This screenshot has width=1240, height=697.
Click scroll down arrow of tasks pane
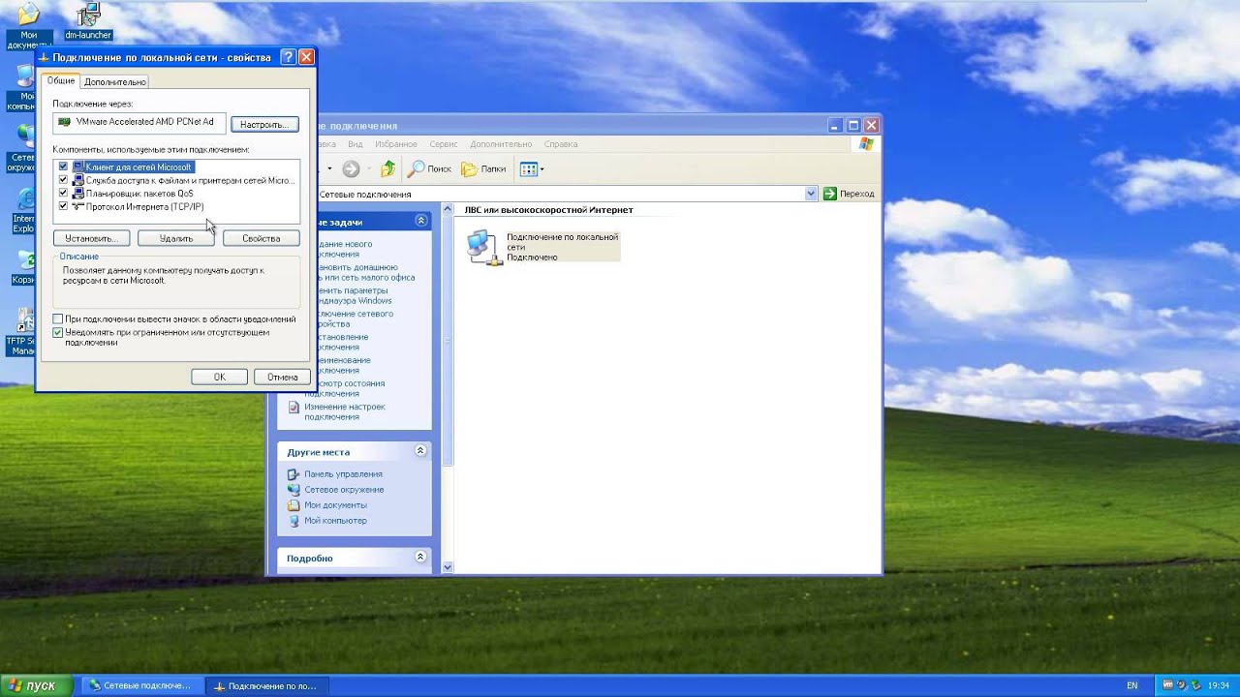448,567
